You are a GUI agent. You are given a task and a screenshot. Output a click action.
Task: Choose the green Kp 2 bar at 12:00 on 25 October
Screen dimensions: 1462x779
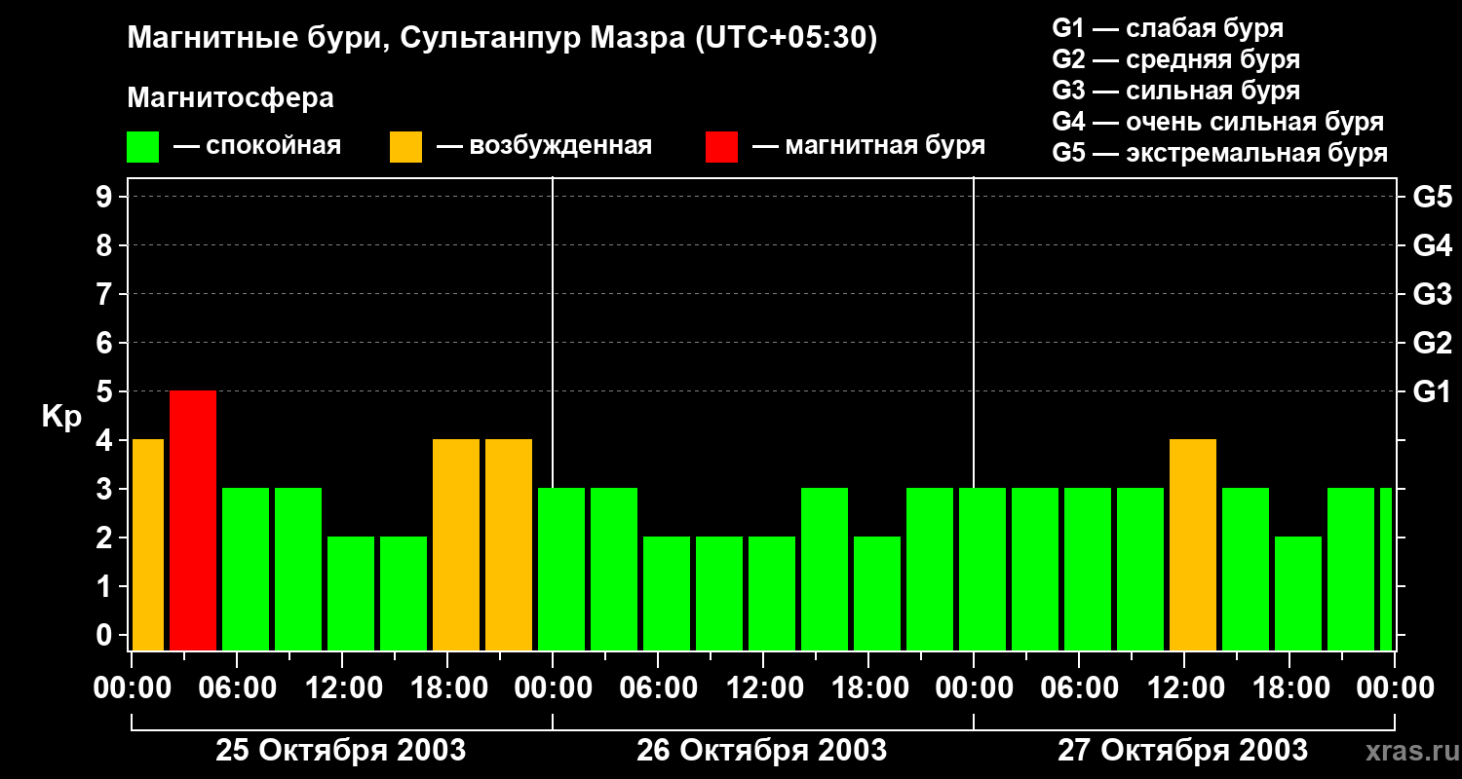click(351, 594)
